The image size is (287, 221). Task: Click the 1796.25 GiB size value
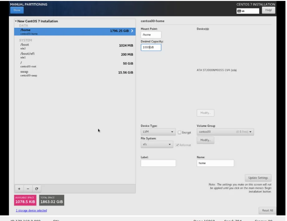[x=119, y=31]
